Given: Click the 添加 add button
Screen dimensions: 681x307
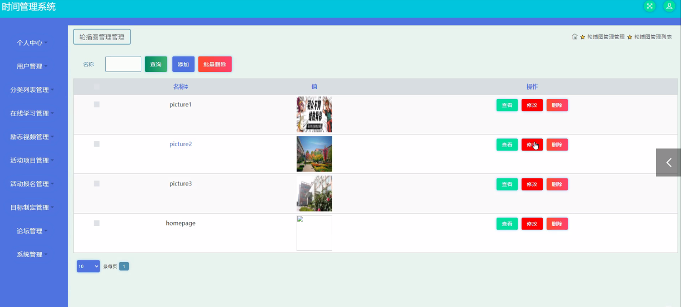Looking at the screenshot, I should (x=183, y=64).
